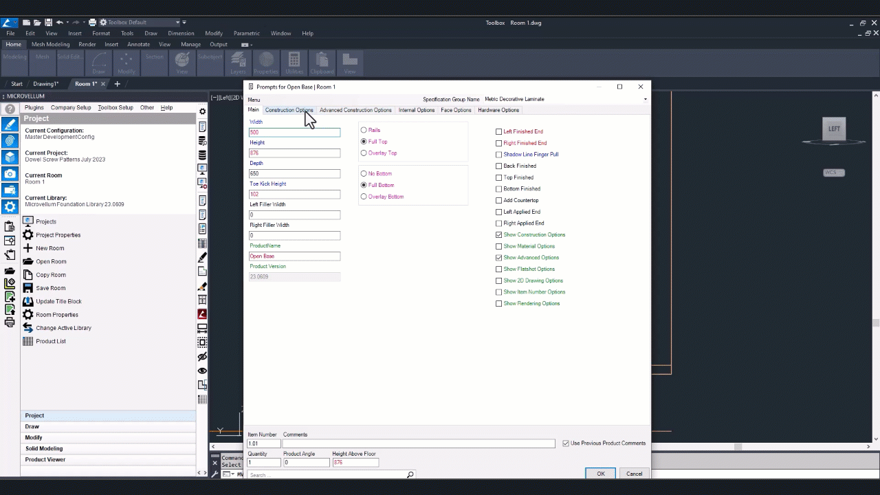880x495 pixels.
Task: Click the Change Active Library icon
Action: point(28,328)
